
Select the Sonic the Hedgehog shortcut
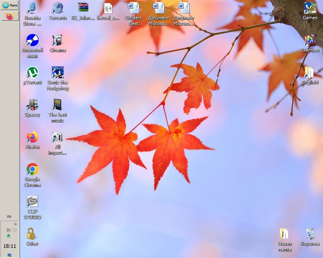tap(57, 72)
